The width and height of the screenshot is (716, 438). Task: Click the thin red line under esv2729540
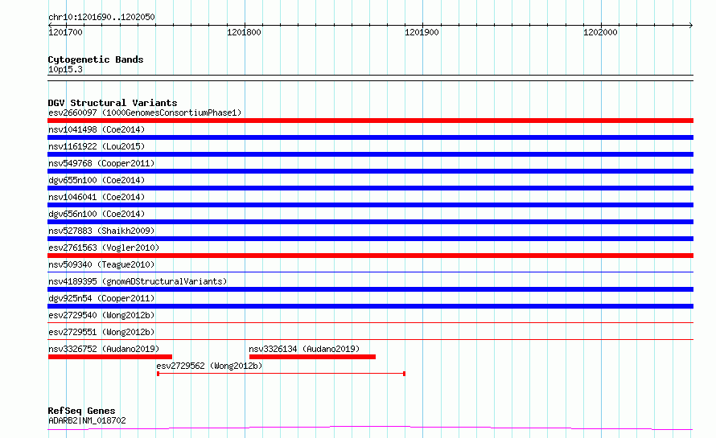coord(370,323)
